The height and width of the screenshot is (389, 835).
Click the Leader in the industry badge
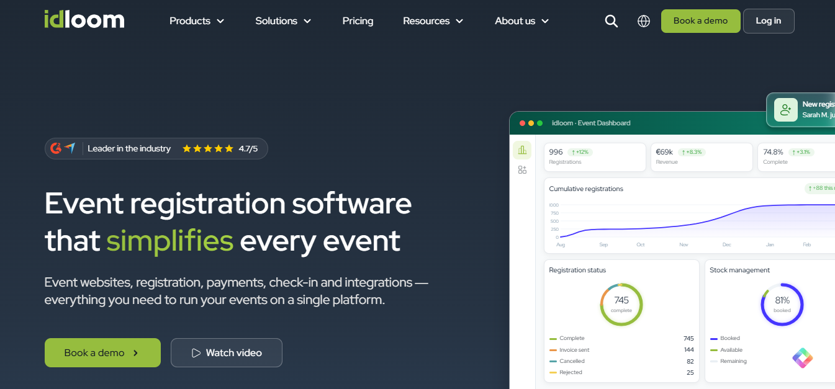[156, 149]
